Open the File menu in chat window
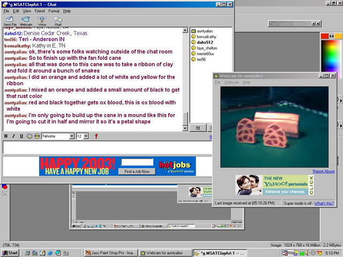The image size is (343, 257). pyautogui.click(x=6, y=11)
